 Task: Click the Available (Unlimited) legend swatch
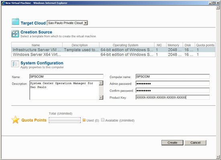(103, 120)
